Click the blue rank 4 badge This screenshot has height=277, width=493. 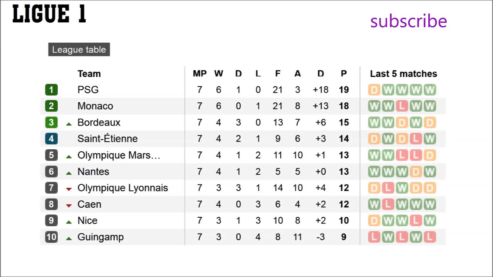point(51,139)
